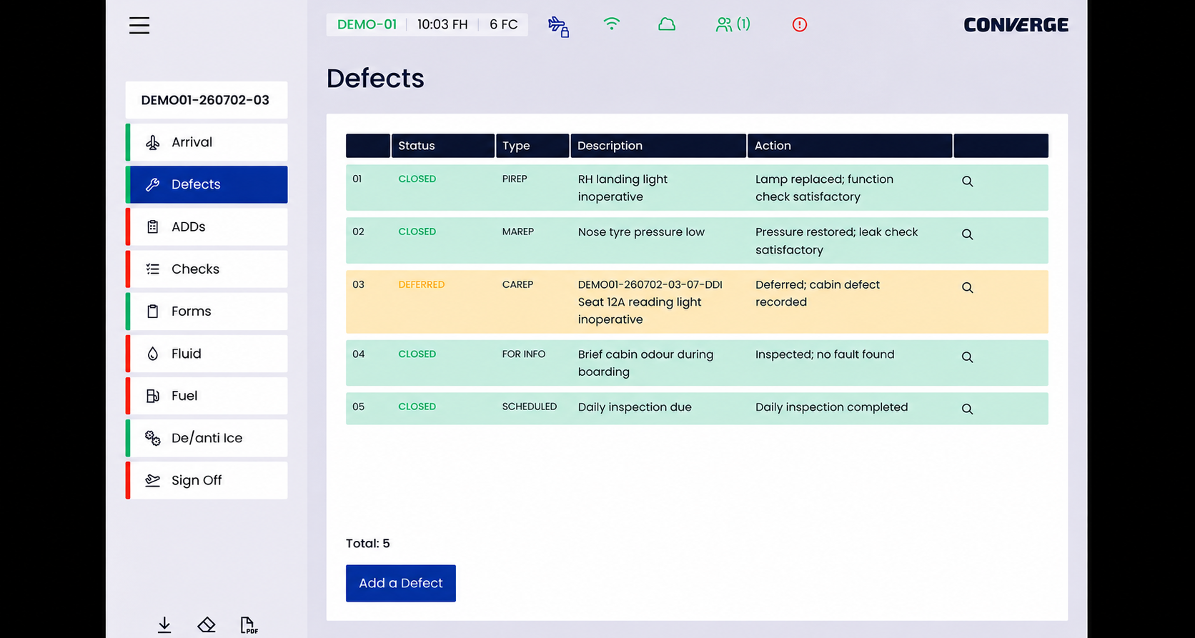1195x638 pixels.
Task: Open the Arrival section
Action: [207, 142]
